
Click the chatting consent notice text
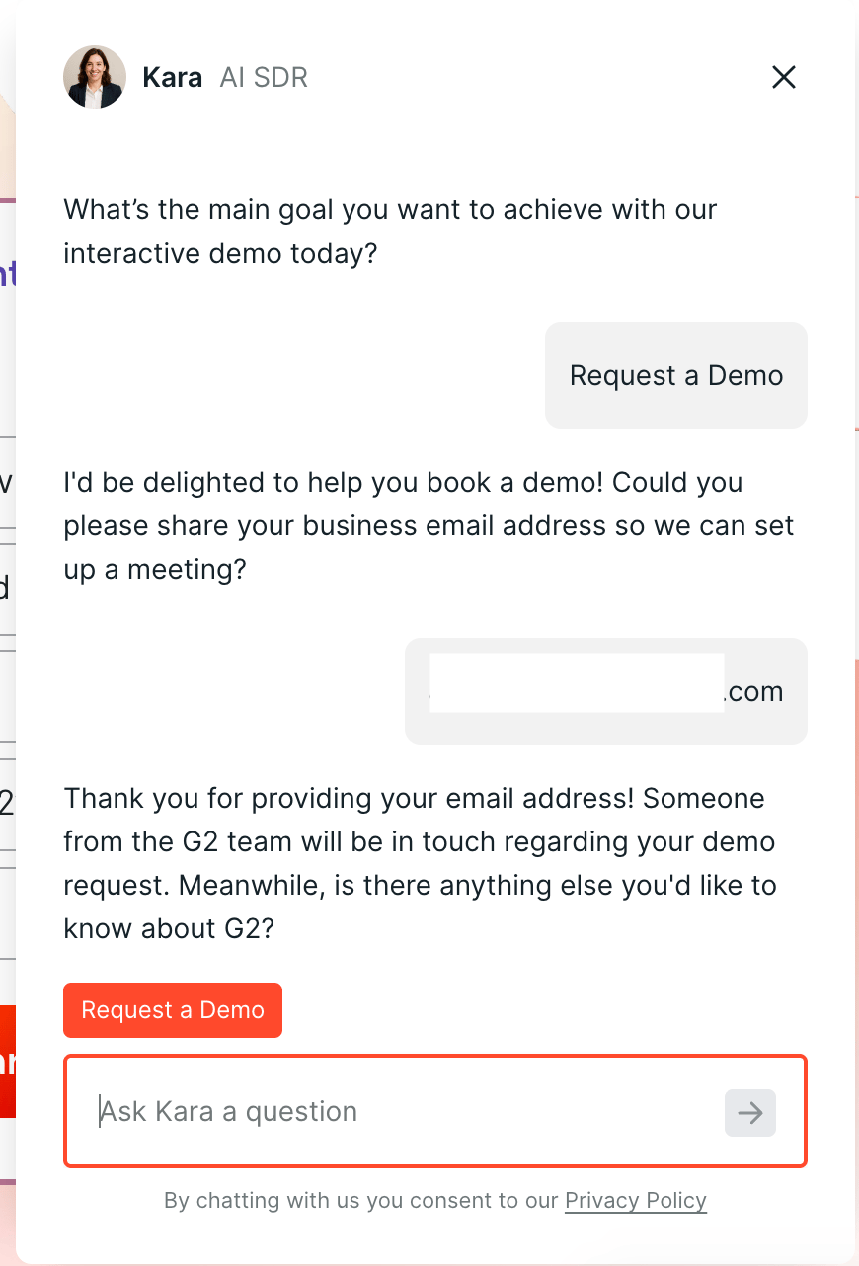coord(435,1201)
